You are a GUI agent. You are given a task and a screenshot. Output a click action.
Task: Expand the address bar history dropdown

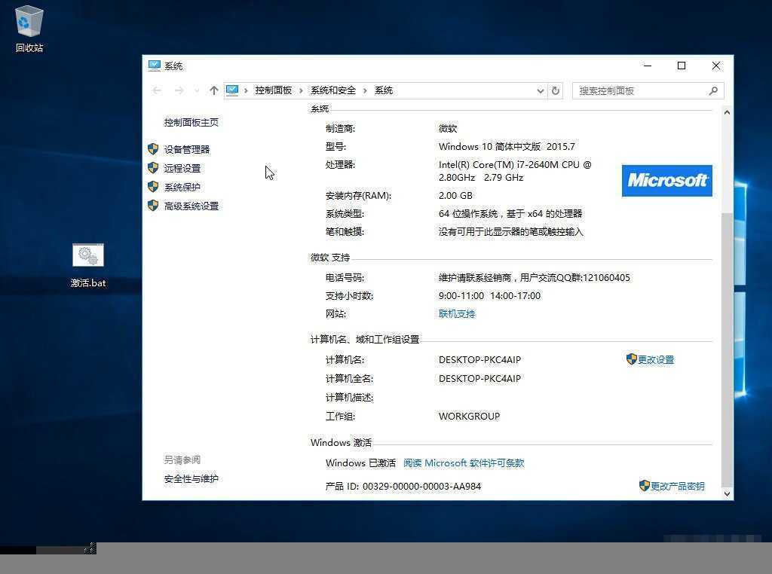point(540,91)
